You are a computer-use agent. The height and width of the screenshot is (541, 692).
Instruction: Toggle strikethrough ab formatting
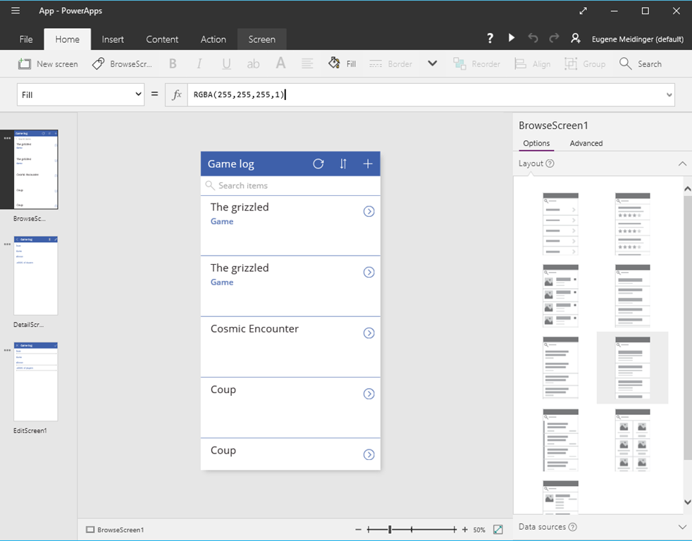(x=253, y=64)
